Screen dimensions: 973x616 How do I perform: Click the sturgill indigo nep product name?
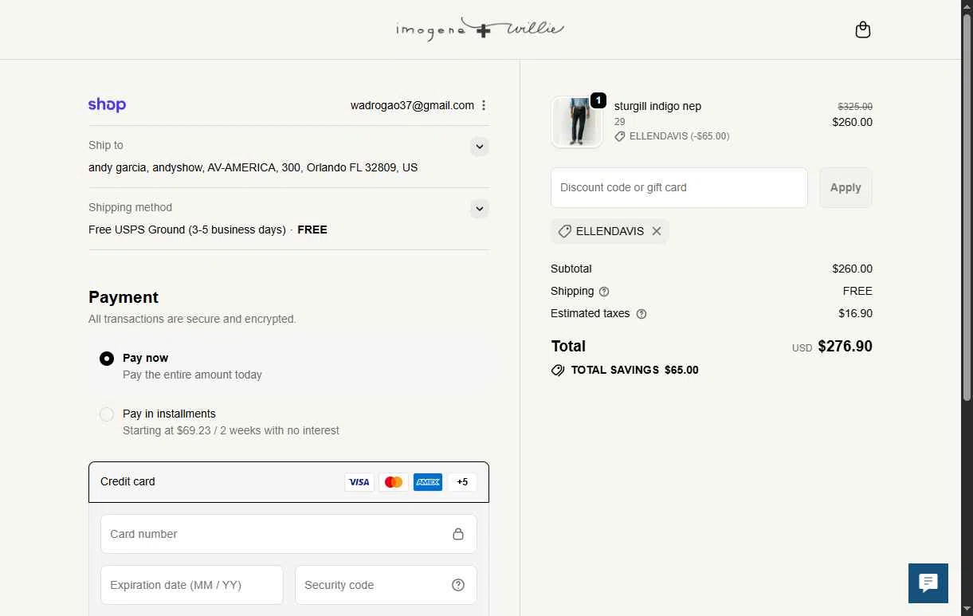657,106
